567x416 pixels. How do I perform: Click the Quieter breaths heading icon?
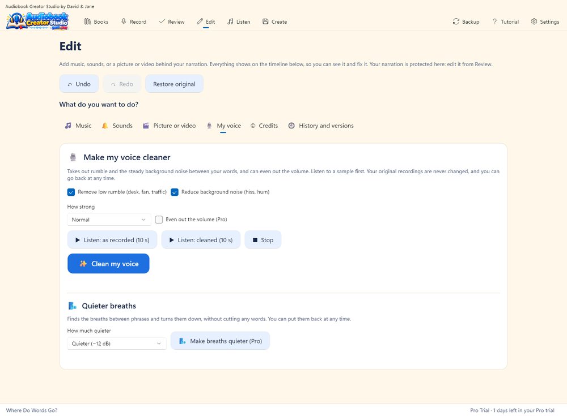click(x=73, y=306)
